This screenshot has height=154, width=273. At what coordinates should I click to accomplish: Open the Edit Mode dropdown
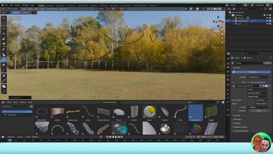pos(14,9)
